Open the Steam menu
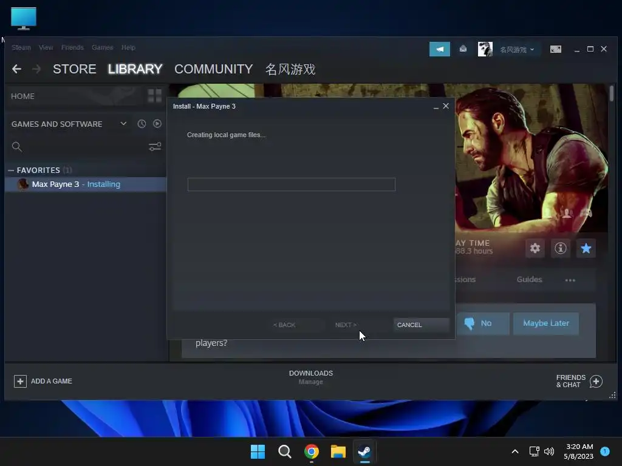The height and width of the screenshot is (466, 622). click(x=21, y=47)
